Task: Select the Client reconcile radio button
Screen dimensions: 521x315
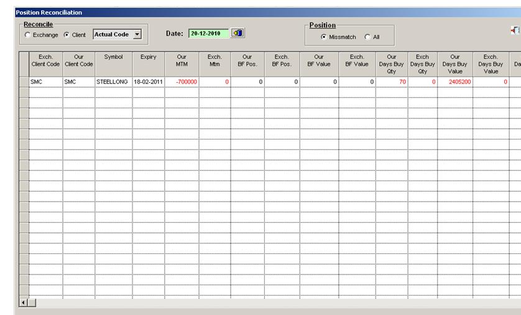Action: coord(67,35)
